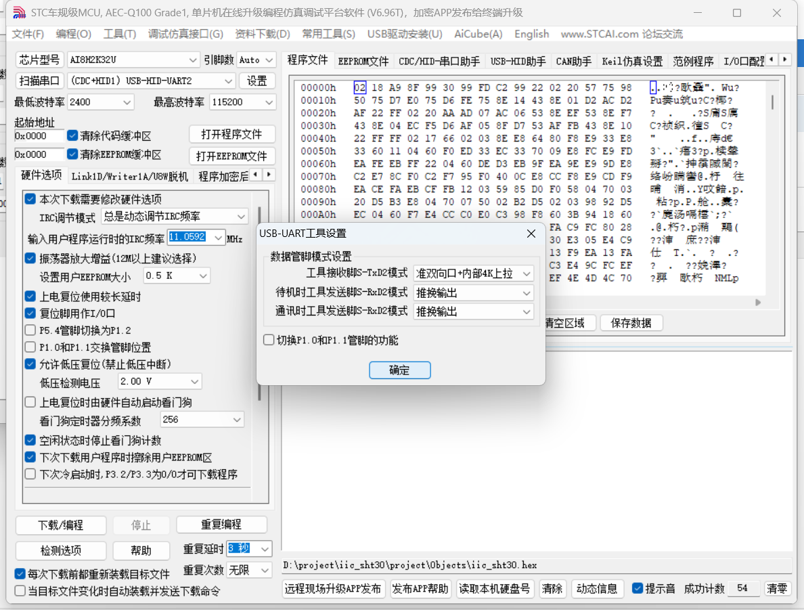Toggle 本次下载需要修改硬件选项 checkbox
Viewport: 804px width, 610px height.
(30, 198)
